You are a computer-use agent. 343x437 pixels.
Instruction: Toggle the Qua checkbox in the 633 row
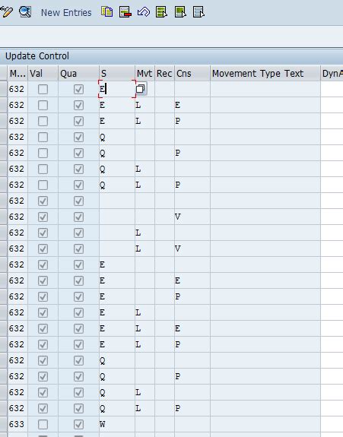pos(78,424)
